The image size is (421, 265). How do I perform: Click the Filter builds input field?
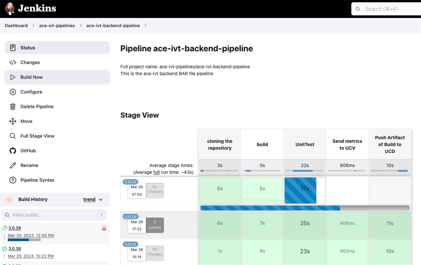[54, 215]
